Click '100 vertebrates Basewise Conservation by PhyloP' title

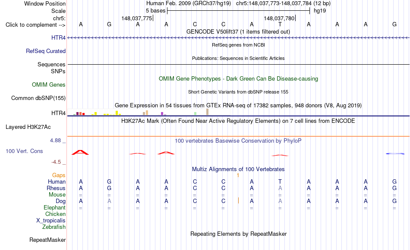tap(238, 141)
